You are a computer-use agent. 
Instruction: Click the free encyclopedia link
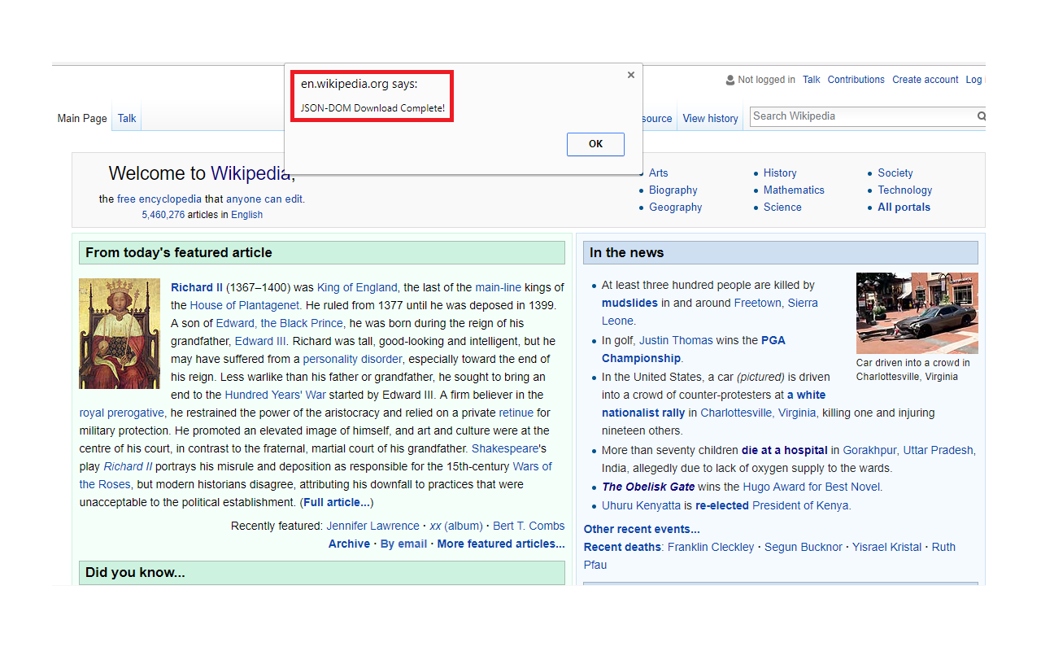pyautogui.click(x=159, y=199)
